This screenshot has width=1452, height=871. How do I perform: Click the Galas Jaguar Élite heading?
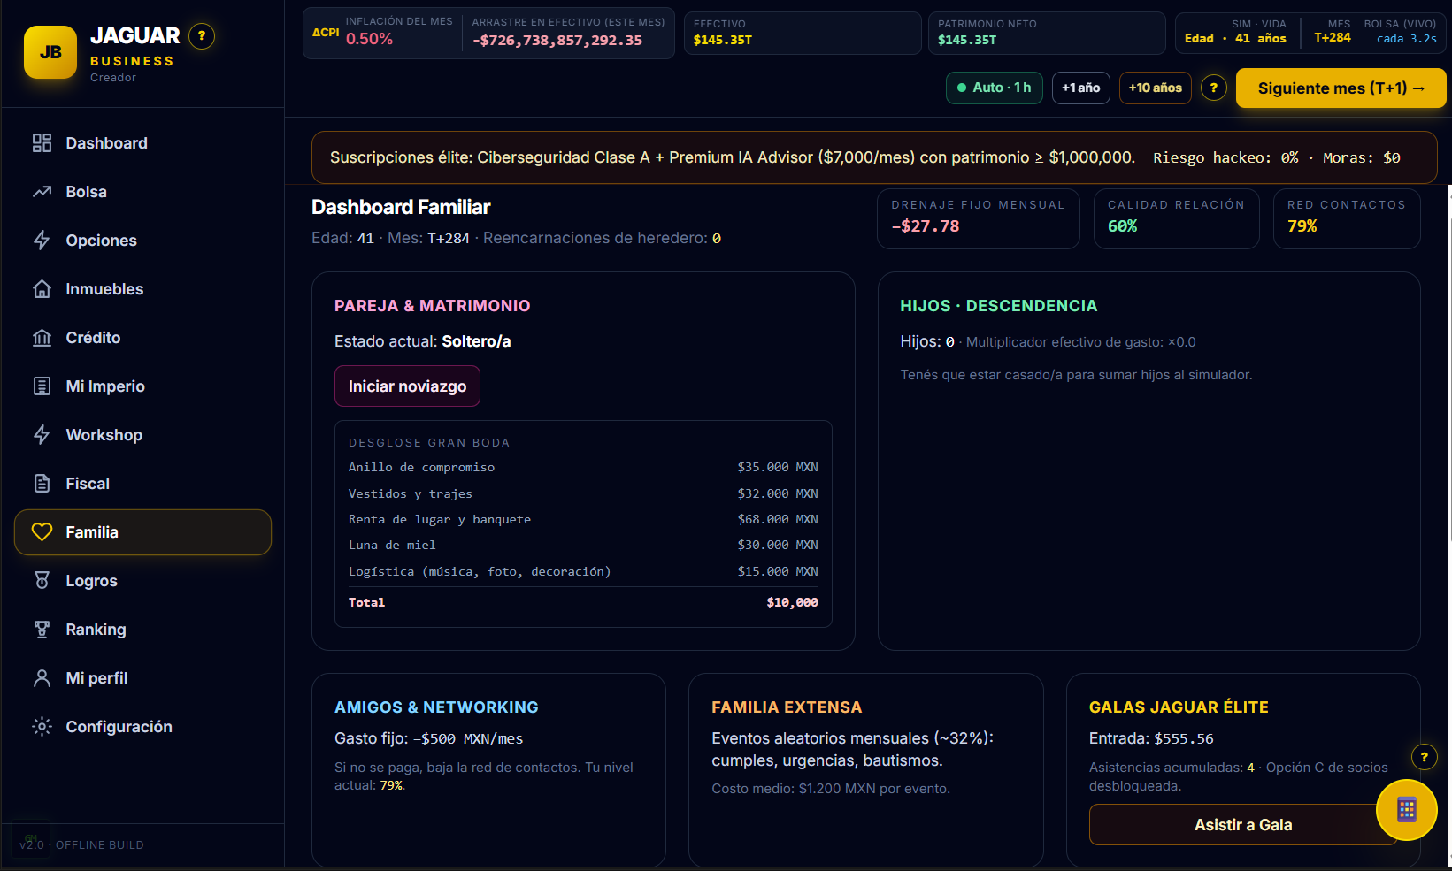[1179, 707]
